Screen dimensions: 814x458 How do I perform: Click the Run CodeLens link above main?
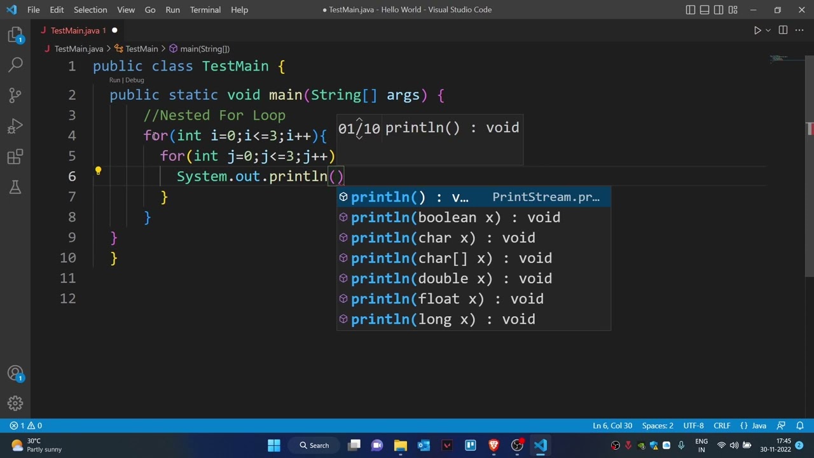click(114, 80)
